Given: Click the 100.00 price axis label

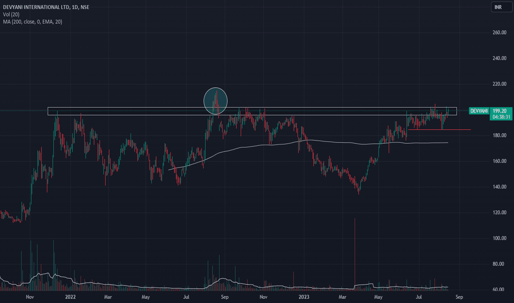Looking at the screenshot, I should [499, 238].
